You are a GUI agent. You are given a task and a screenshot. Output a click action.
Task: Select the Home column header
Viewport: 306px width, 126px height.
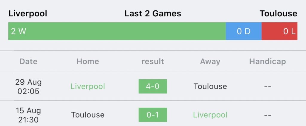click(x=88, y=61)
